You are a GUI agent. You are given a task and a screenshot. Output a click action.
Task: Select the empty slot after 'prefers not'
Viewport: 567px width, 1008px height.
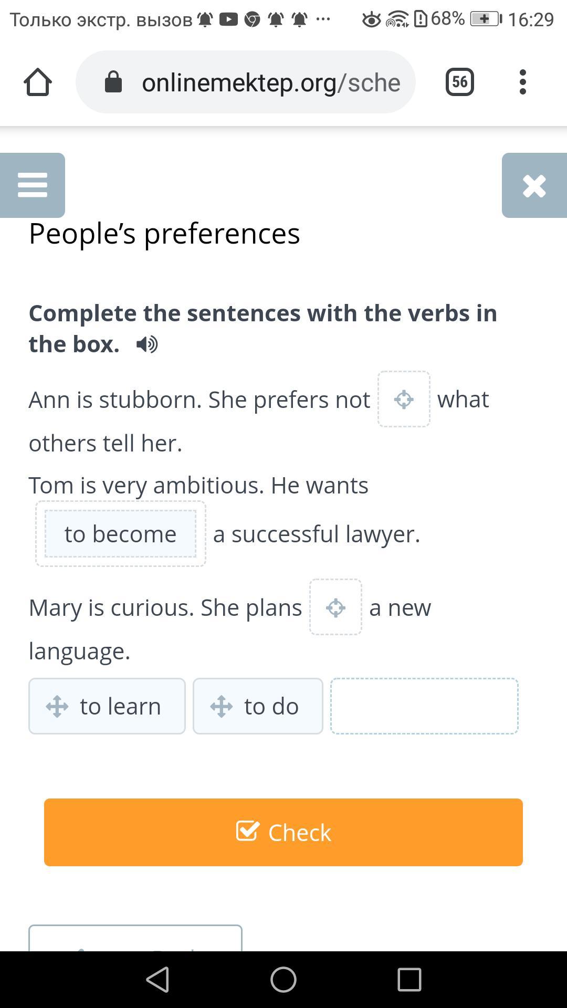pyautogui.click(x=404, y=399)
